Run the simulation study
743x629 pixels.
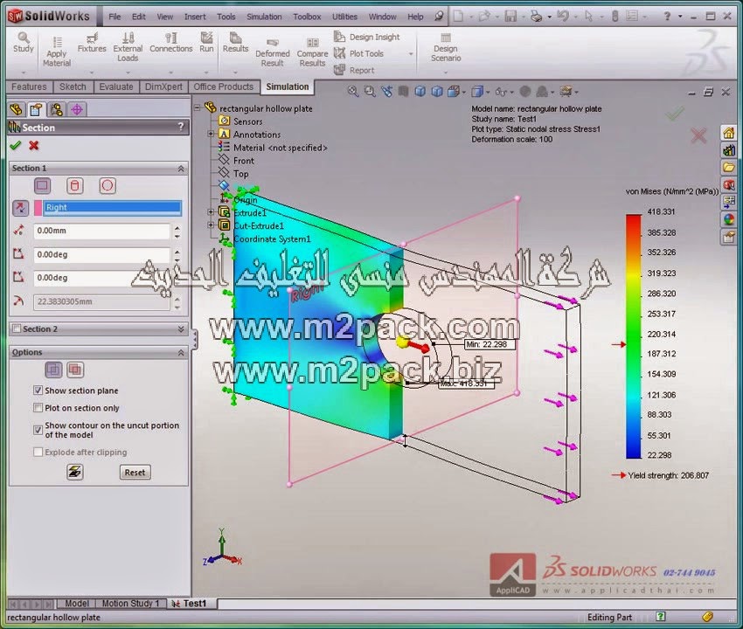pos(206,42)
